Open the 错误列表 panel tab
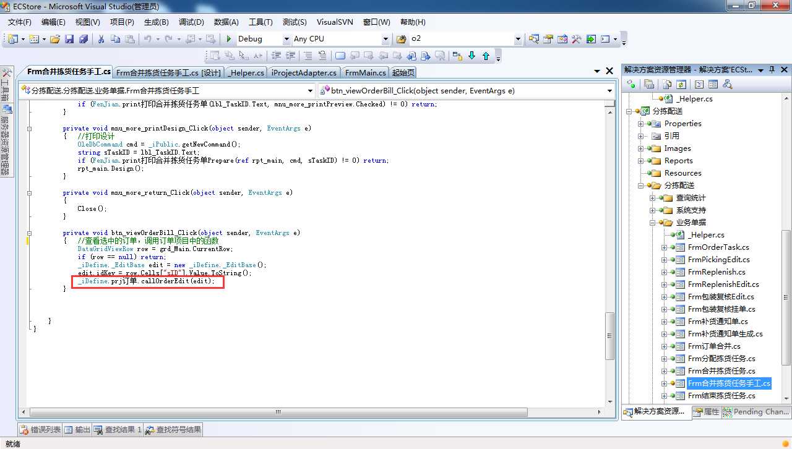The width and height of the screenshot is (792, 449). (40, 430)
